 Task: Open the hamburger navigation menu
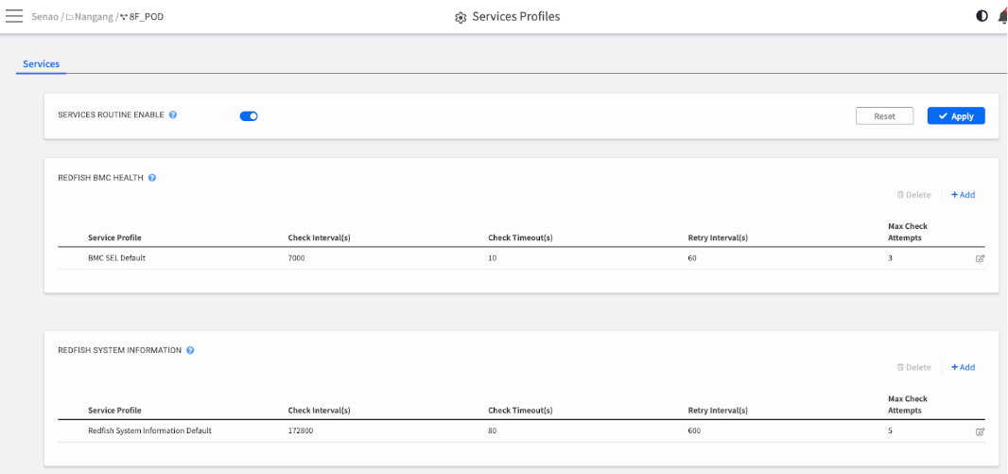pos(14,17)
